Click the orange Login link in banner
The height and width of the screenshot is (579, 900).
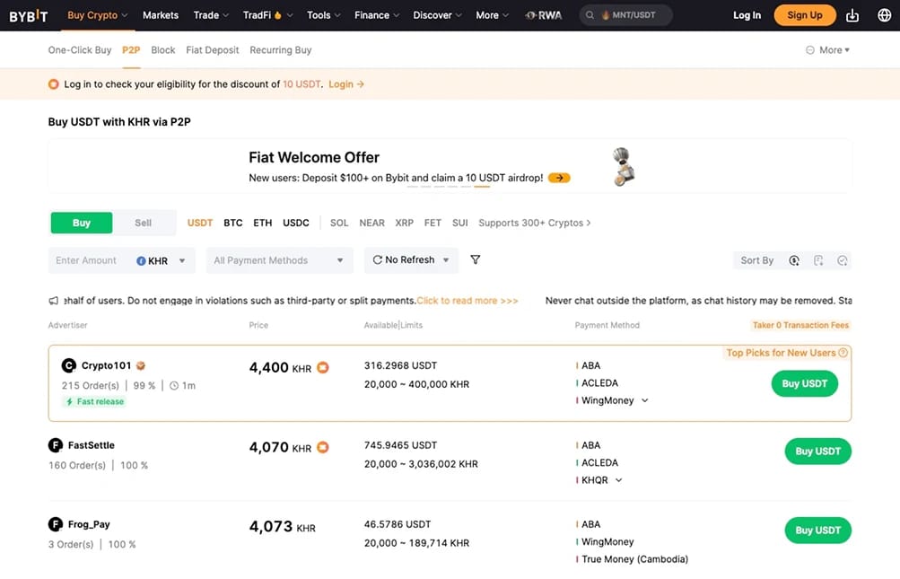tap(346, 84)
